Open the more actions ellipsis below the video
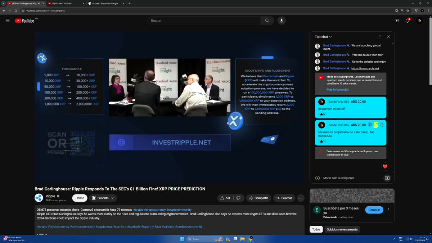This screenshot has width=432, height=243. [x=301, y=198]
